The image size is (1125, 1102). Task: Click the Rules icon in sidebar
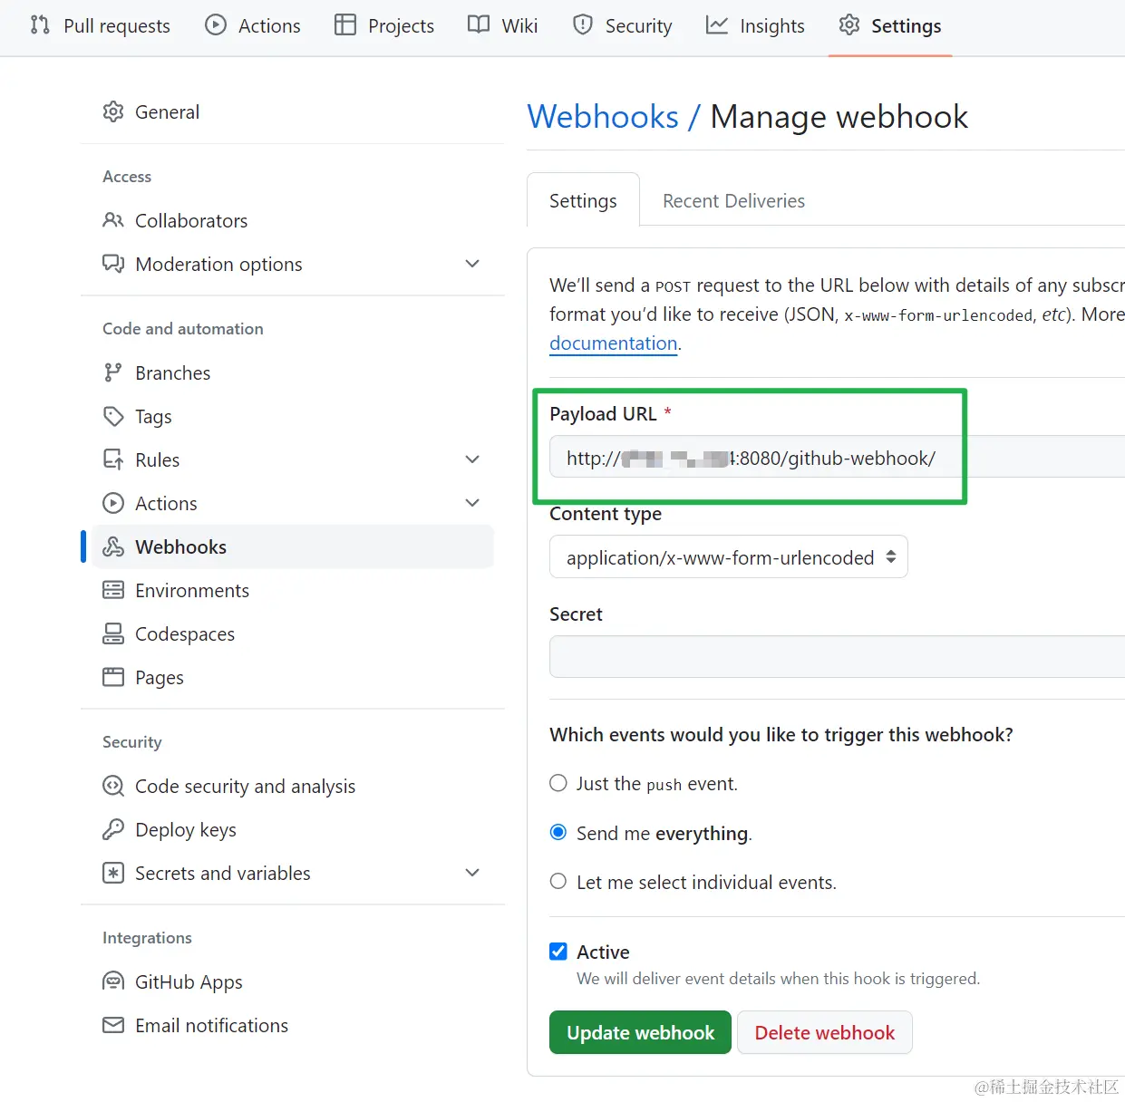tap(113, 459)
